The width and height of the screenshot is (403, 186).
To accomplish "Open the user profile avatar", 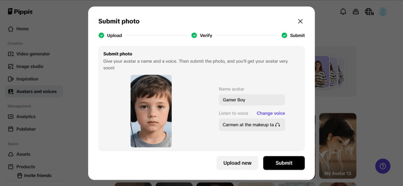I will click(x=383, y=12).
